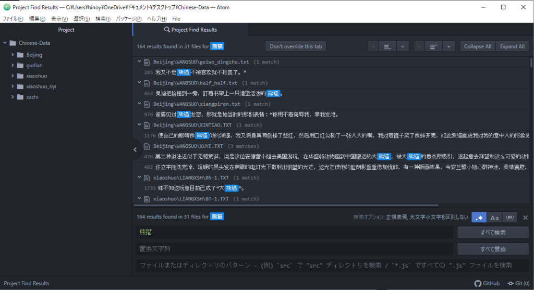Collapse the XUYE.TXT result group
The height and width of the screenshot is (290, 534).
pos(139,146)
